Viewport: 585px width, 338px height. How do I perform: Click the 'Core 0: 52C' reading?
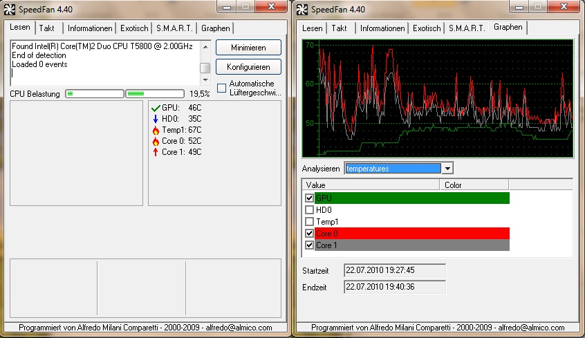[x=181, y=141]
